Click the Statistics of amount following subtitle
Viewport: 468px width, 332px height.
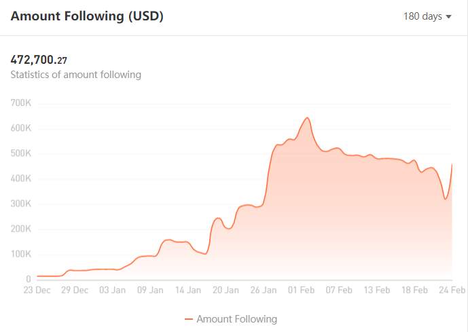[x=76, y=75]
